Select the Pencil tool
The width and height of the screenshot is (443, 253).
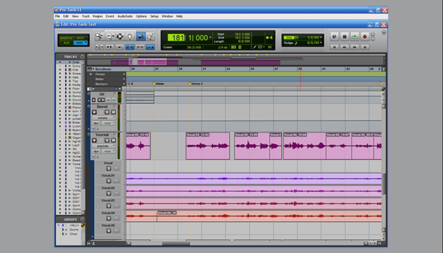(151, 36)
